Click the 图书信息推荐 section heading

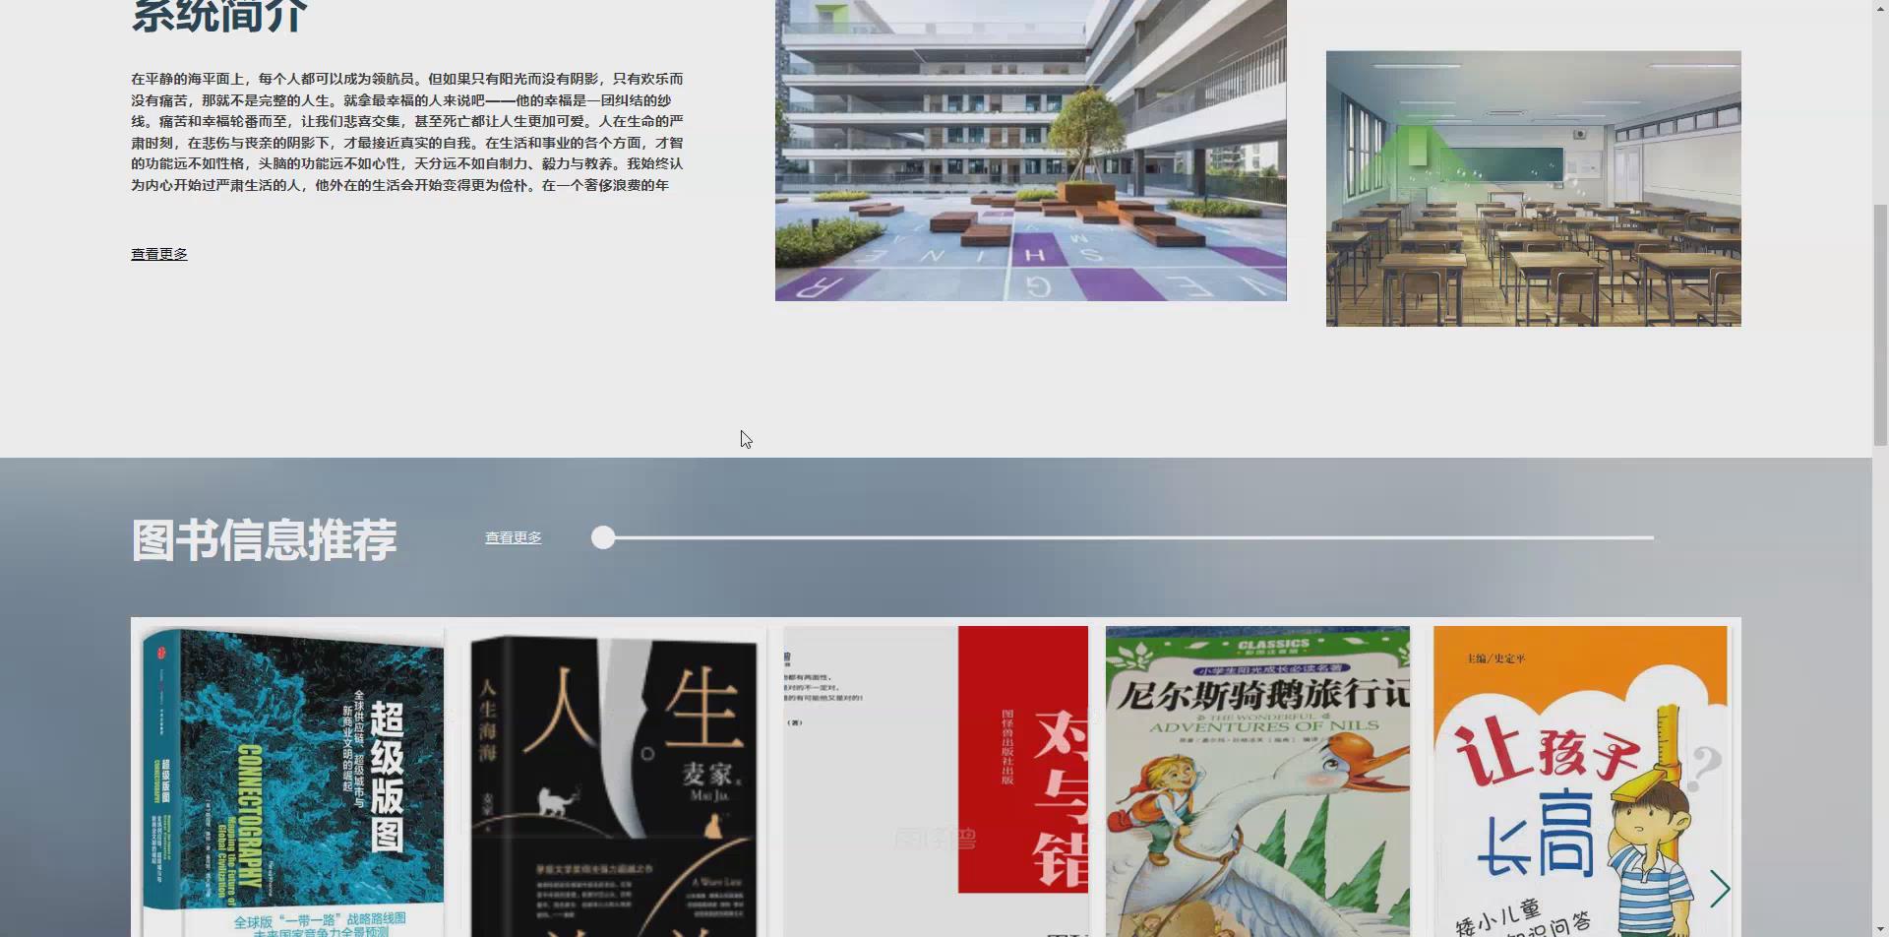pos(264,539)
